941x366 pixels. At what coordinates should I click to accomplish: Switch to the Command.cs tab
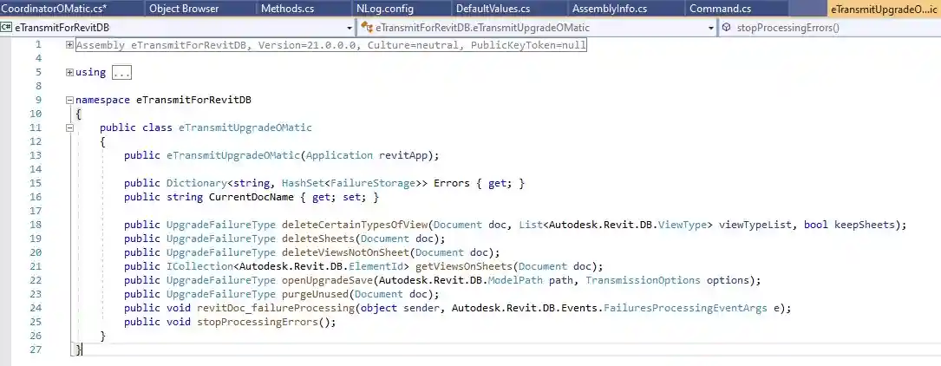[x=720, y=9]
